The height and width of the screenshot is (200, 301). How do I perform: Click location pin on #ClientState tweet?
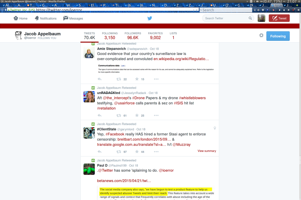pos(215,128)
